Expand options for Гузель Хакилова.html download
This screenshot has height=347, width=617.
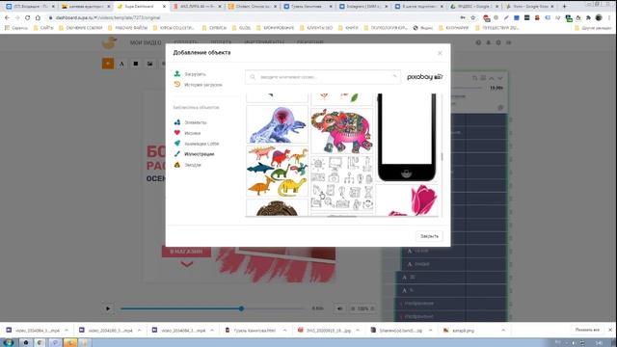(x=284, y=331)
